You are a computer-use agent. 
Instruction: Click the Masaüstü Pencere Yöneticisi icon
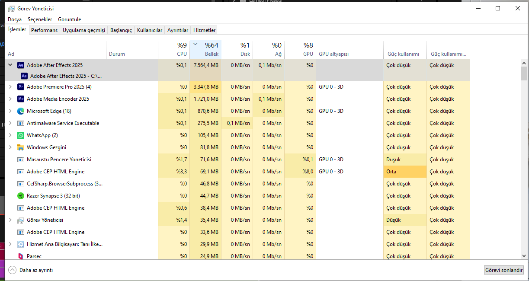(x=20, y=160)
